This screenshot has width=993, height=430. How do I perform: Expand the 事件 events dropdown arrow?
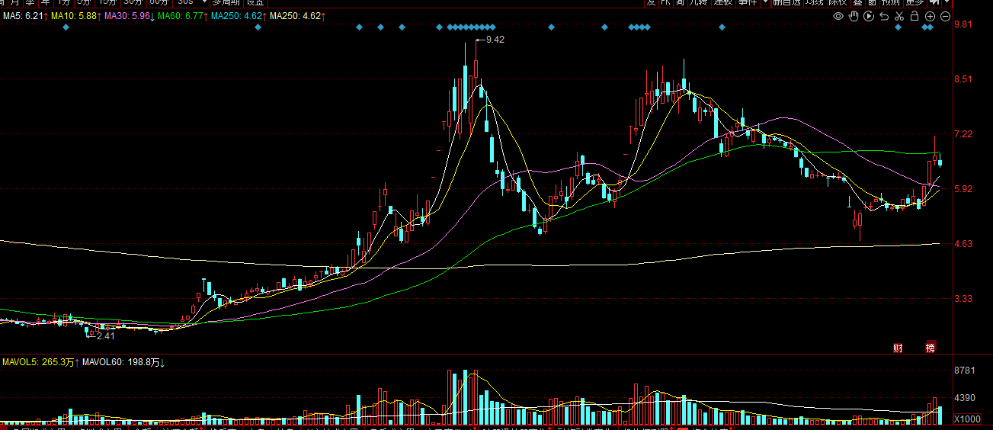(764, 2)
